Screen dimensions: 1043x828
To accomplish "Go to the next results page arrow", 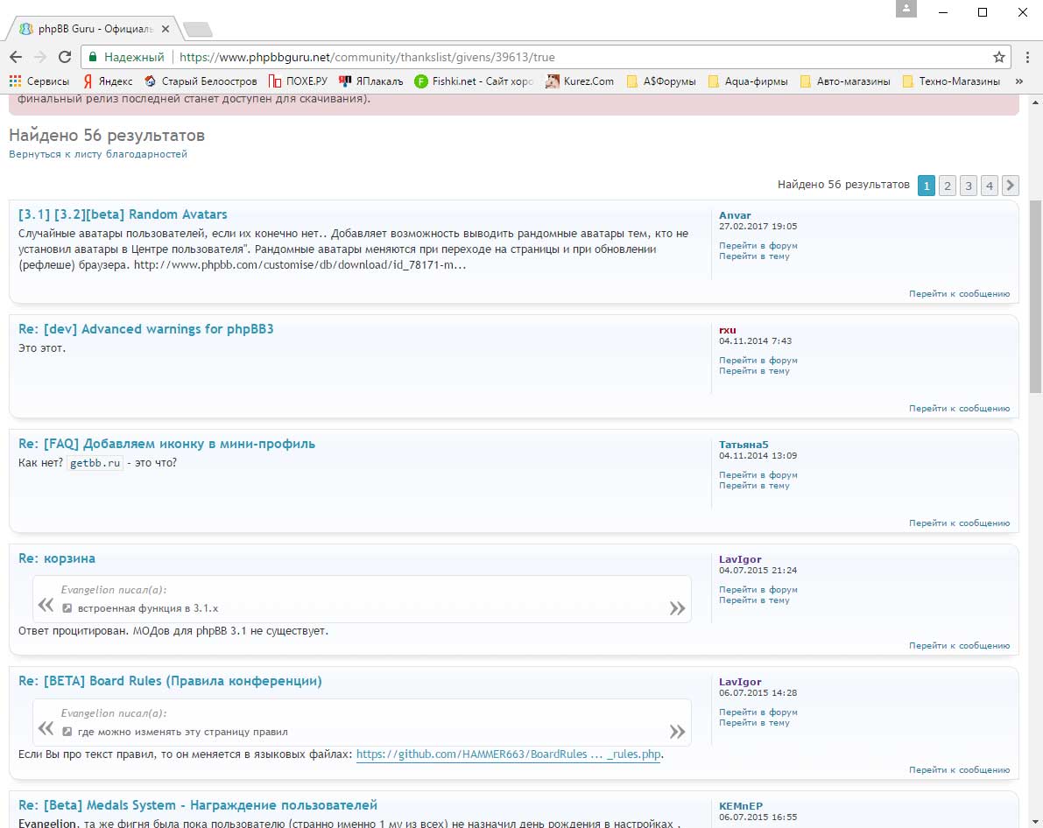I will pyautogui.click(x=1010, y=186).
